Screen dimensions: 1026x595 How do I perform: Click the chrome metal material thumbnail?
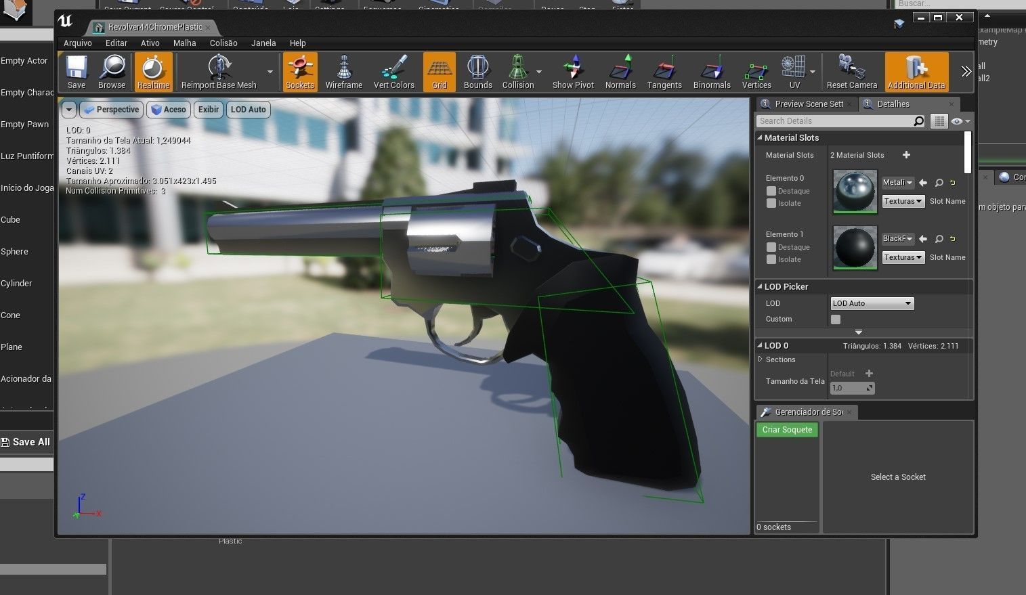coord(855,192)
